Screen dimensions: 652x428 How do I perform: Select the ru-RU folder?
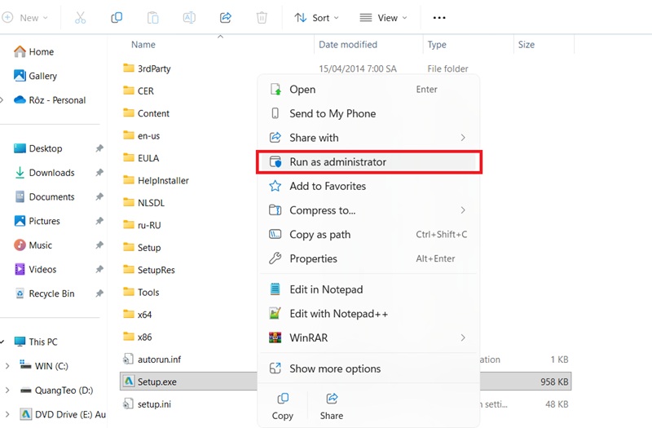point(142,225)
